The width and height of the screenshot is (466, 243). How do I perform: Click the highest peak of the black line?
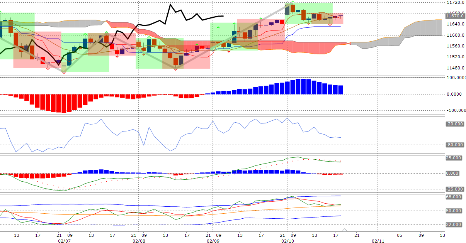(170, 5)
